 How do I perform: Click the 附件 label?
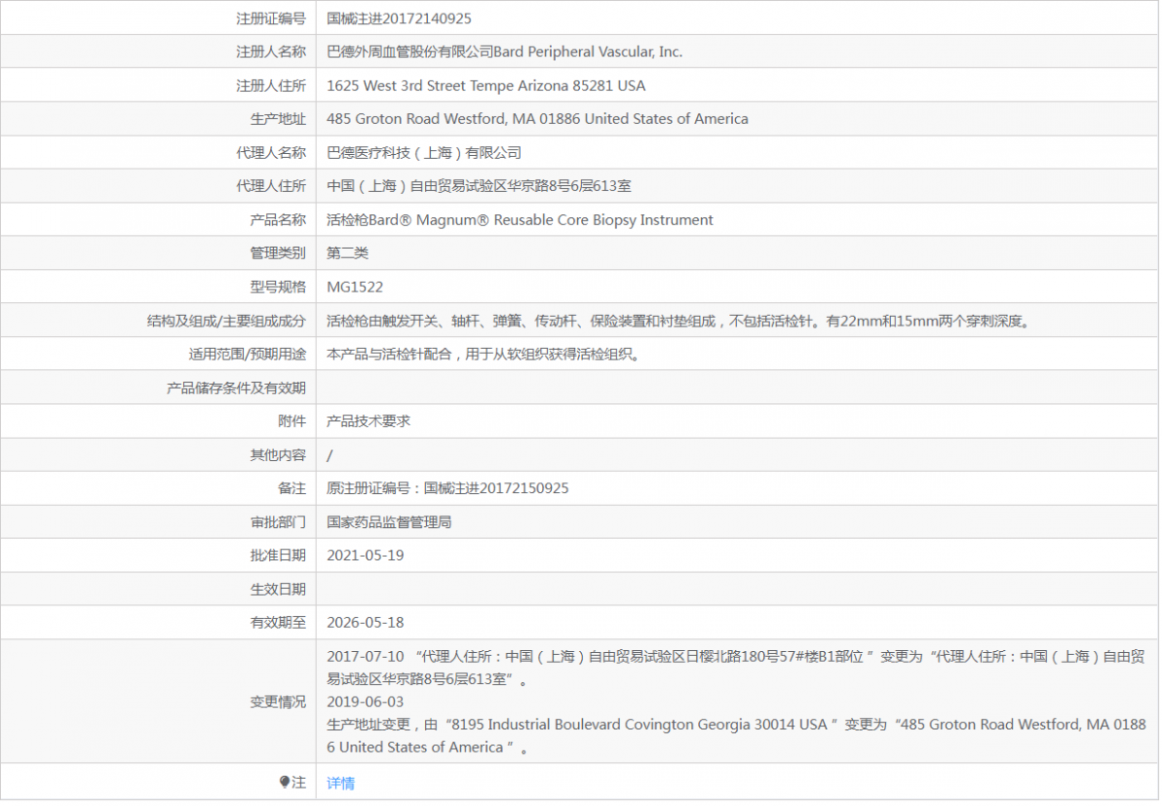[291, 421]
